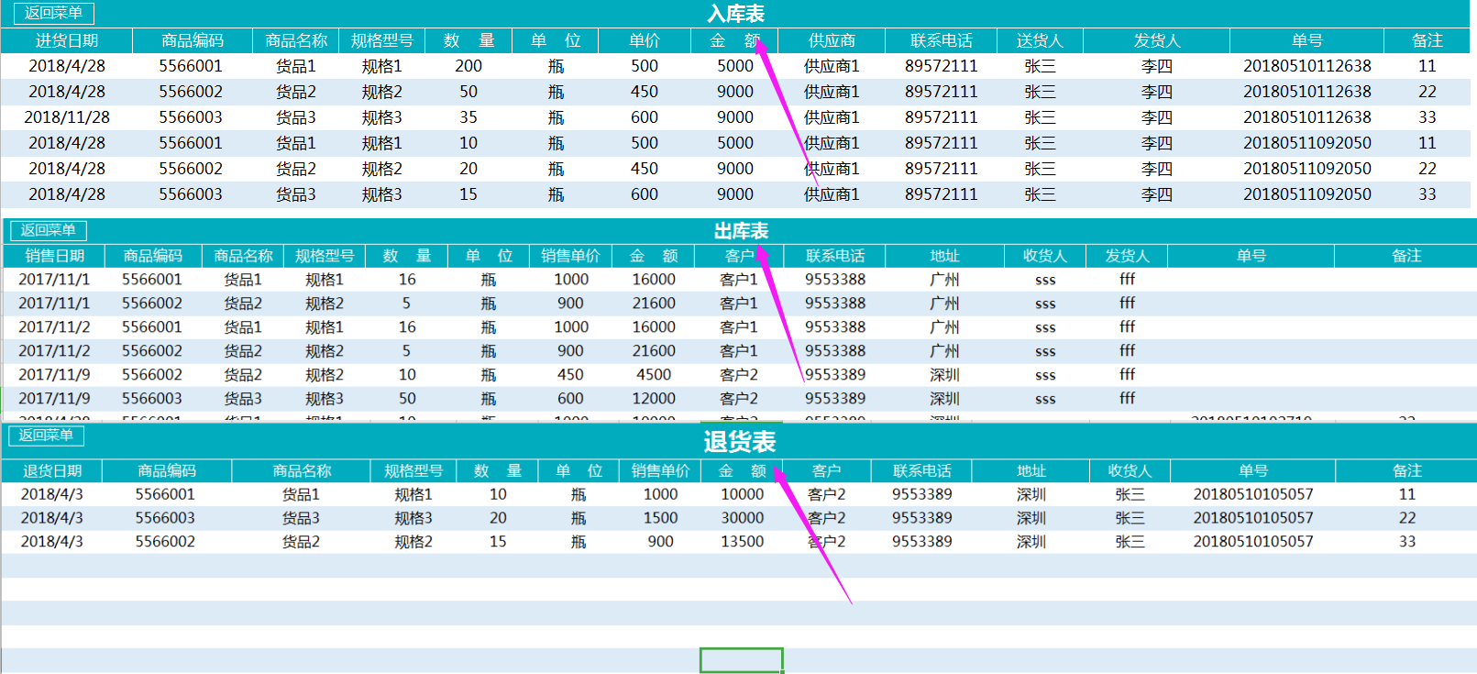Screen dimensions: 1477x674
Task: Select 李四 in the 2018/11/28 row
Action: tap(1157, 117)
